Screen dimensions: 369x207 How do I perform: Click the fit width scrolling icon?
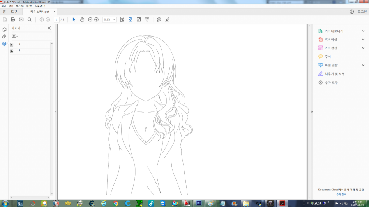[x=122, y=20]
